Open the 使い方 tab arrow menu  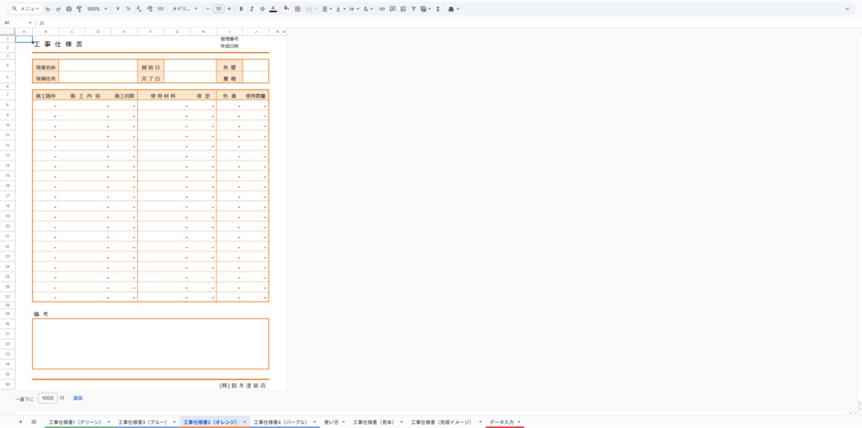pos(343,422)
